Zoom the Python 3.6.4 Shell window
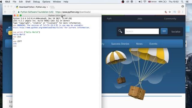Image resolution: width=192 pixels, height=108 pixels. [21, 15]
